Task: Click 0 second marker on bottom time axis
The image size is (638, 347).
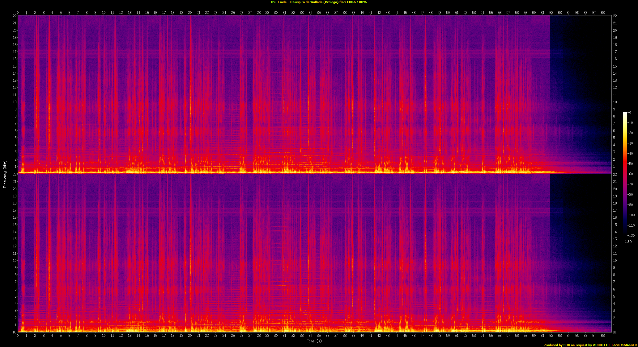Action: point(18,336)
